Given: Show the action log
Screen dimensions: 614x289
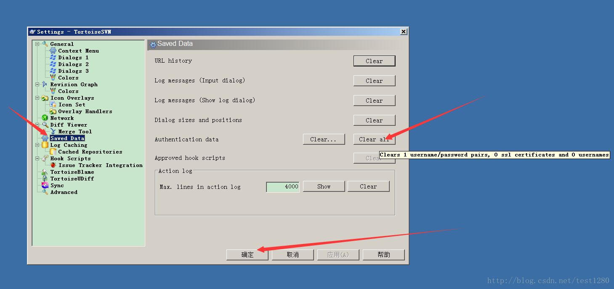Looking at the screenshot, I should point(324,186).
